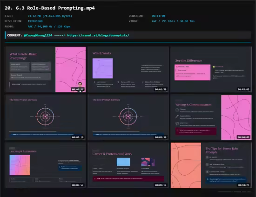This screenshot has height=197, width=256.
Task: Open the 'Learning & Explanation' thumbnail
Action: coord(45,165)
